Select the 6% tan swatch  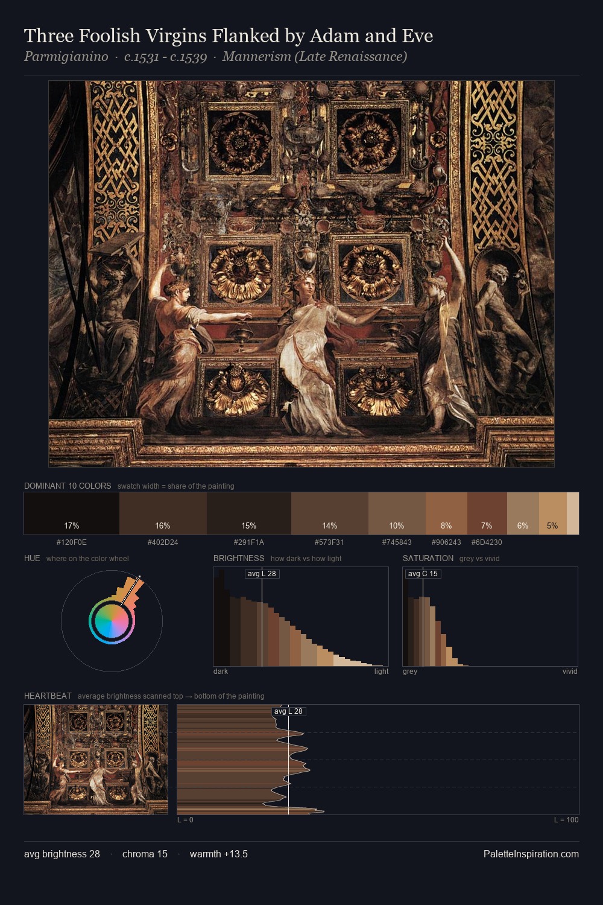(523, 513)
